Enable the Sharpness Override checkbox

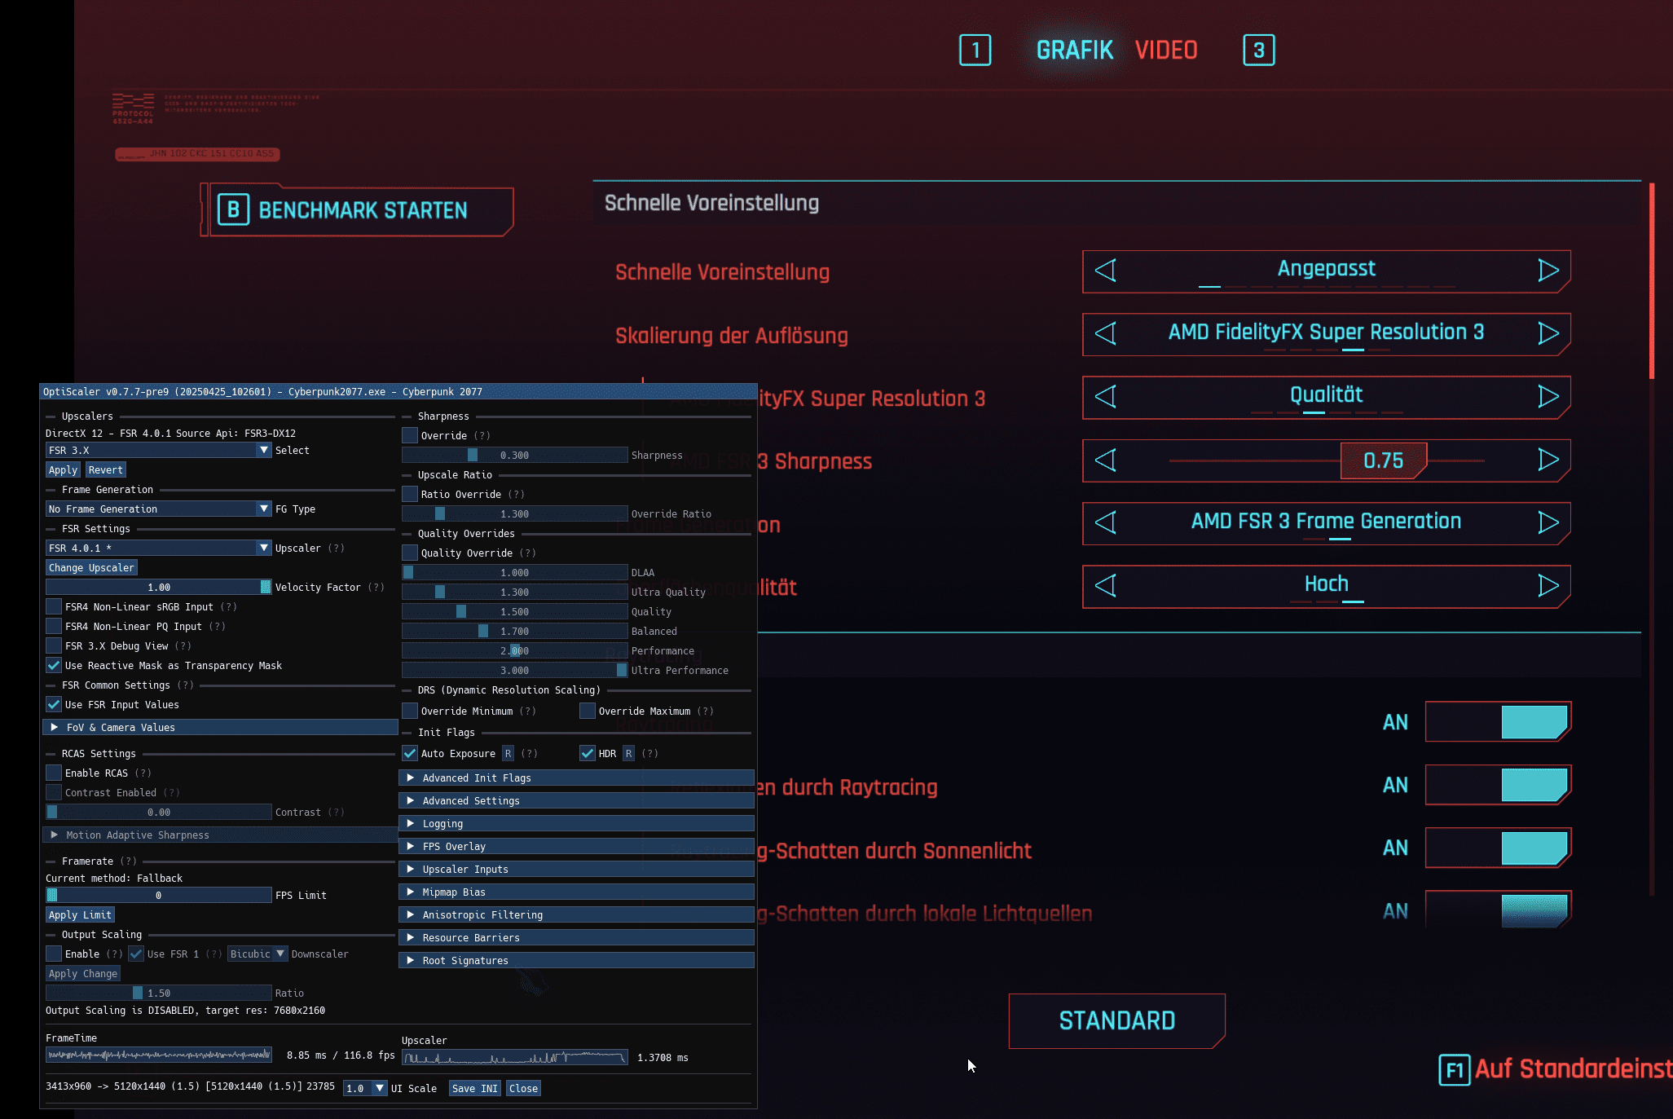(x=410, y=436)
